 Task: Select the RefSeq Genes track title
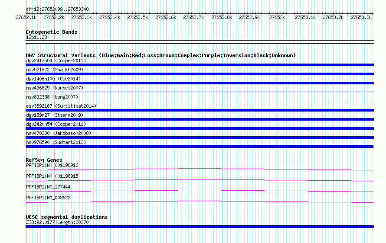click(x=44, y=160)
